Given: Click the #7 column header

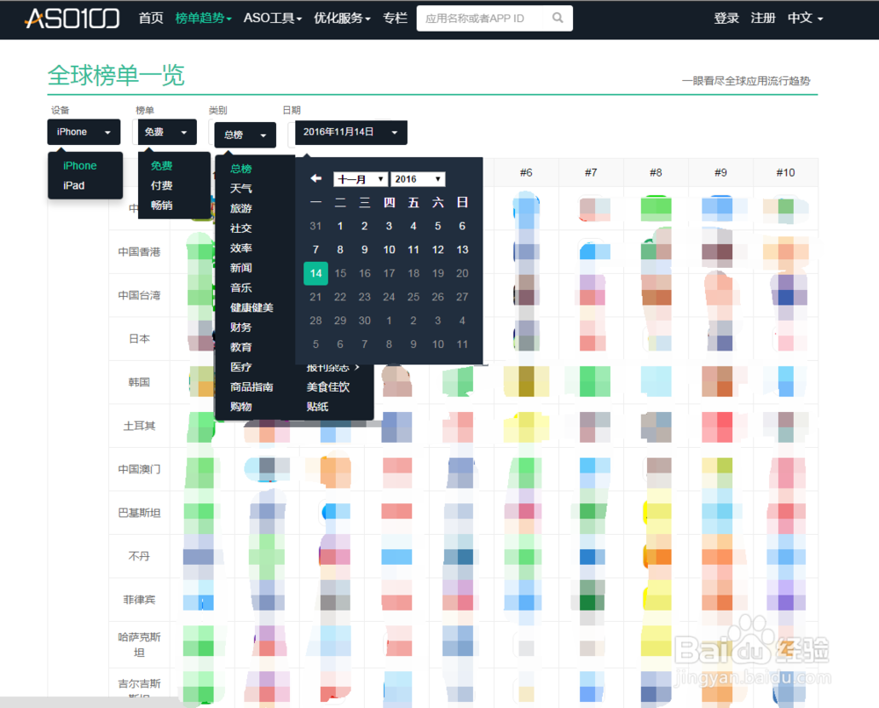Looking at the screenshot, I should [591, 172].
